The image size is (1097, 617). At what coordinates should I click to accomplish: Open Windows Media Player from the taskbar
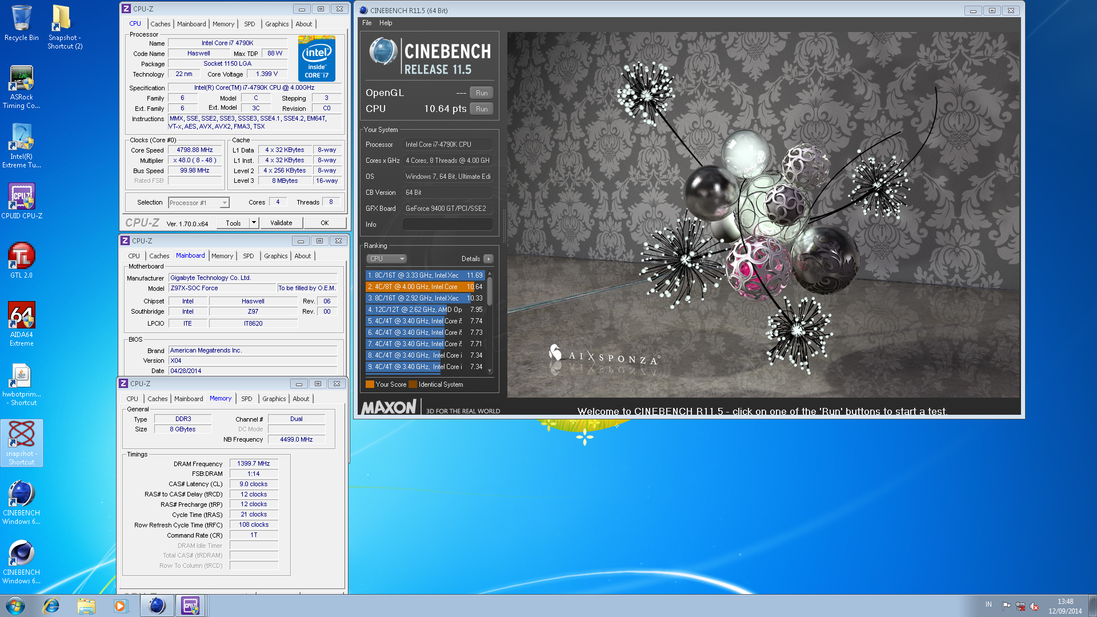click(x=121, y=606)
